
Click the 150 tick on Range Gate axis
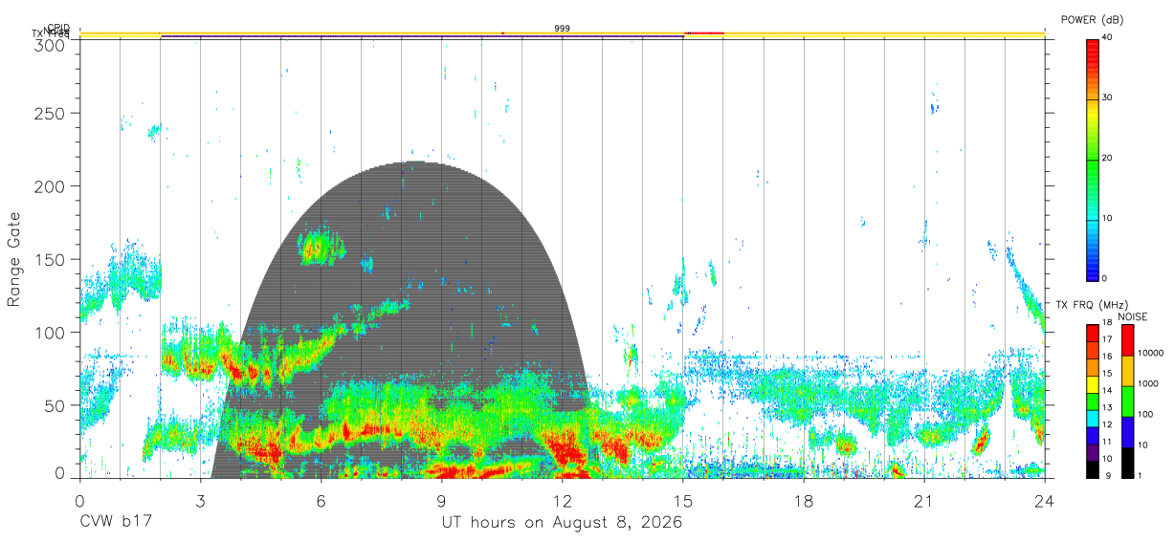click(x=51, y=259)
